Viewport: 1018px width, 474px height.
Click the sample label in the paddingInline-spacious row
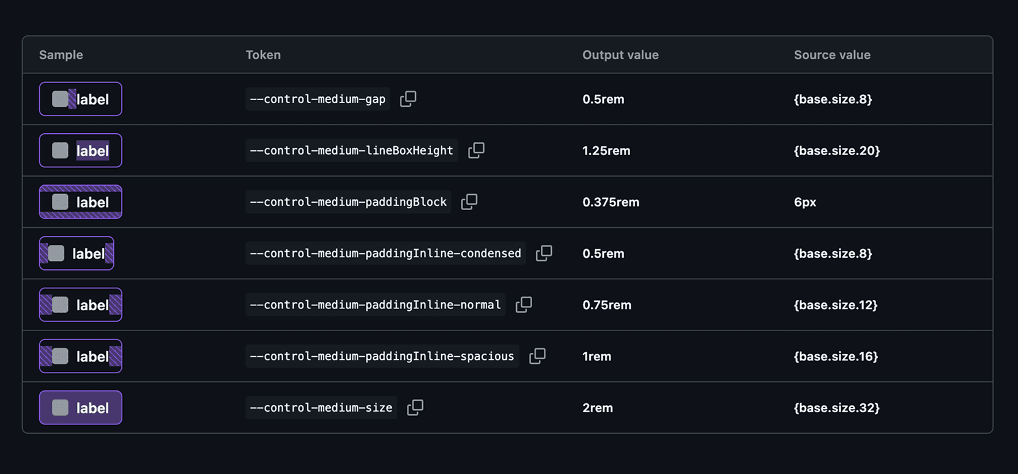click(x=81, y=356)
